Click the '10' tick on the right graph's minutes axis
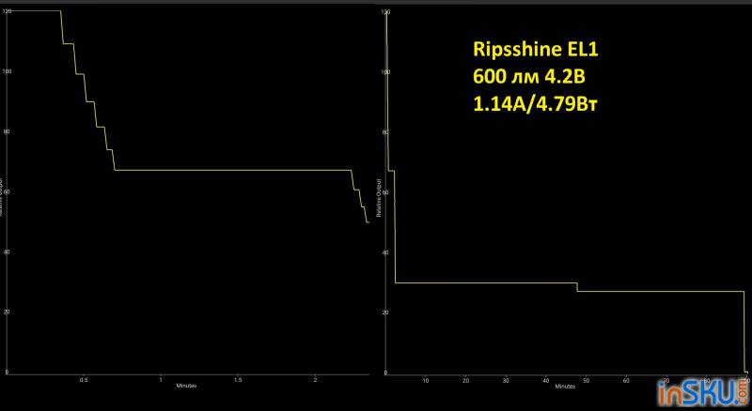Image resolution: width=752 pixels, height=411 pixels. 426,381
